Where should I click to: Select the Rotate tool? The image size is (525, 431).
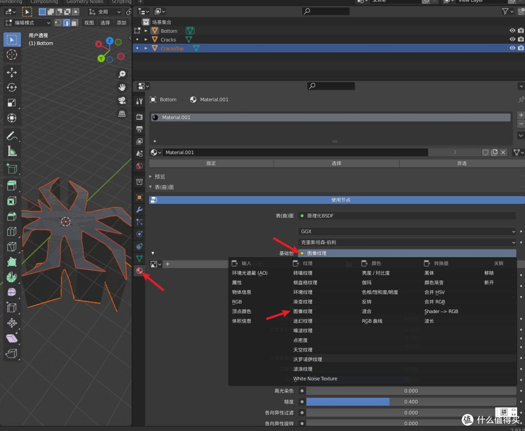point(12,87)
